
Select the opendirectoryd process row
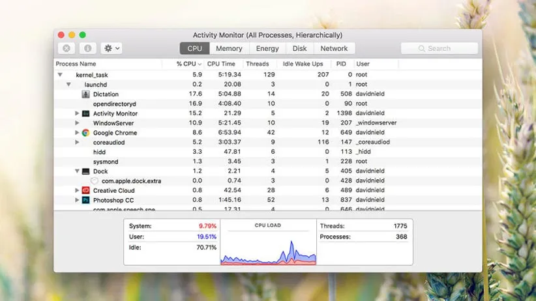pos(268,104)
